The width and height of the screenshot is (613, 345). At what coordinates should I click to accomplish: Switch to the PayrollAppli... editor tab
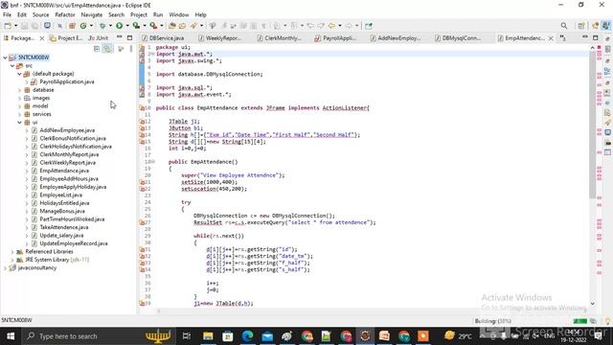pos(336,38)
